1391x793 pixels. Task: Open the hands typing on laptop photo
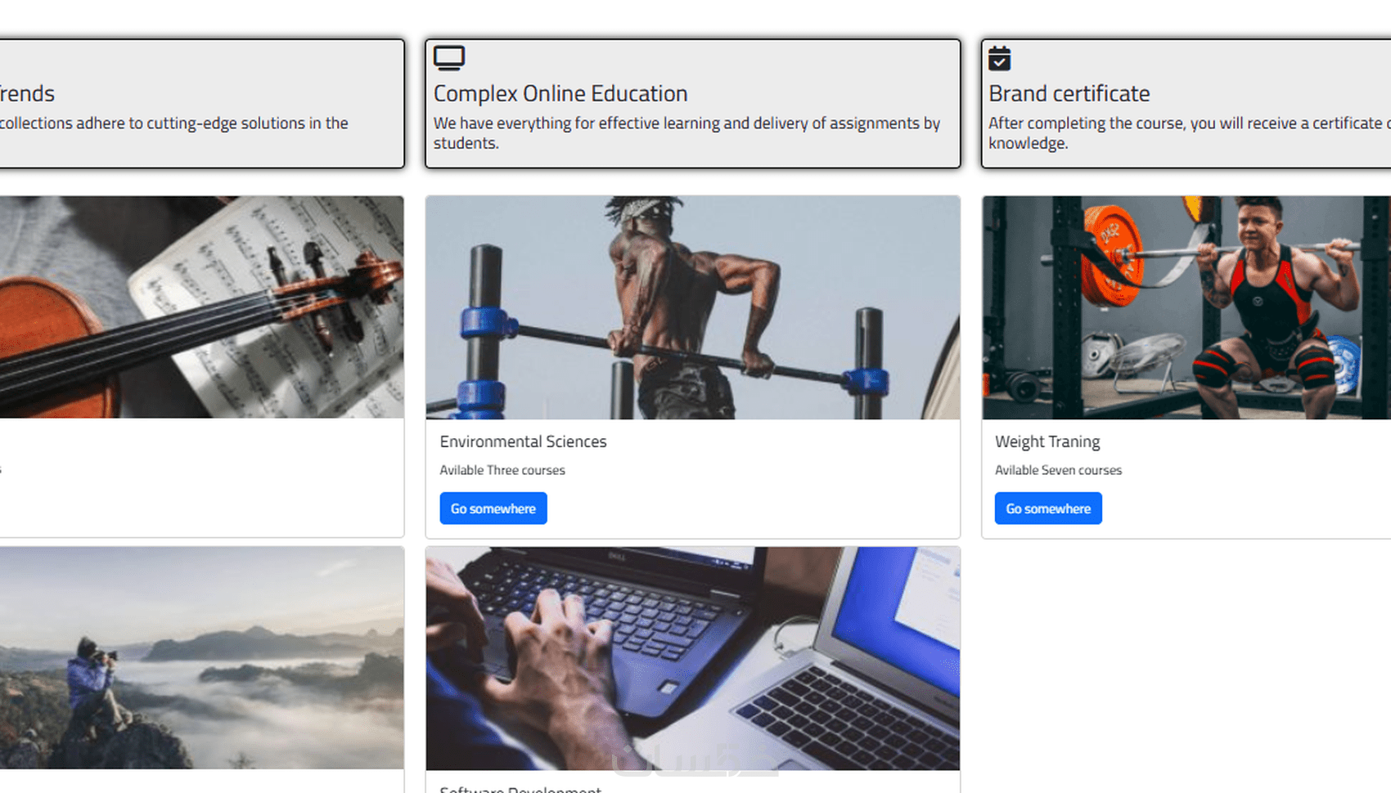click(693, 659)
